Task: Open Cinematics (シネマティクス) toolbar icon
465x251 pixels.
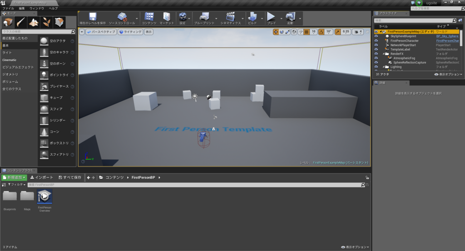Action: (x=230, y=19)
